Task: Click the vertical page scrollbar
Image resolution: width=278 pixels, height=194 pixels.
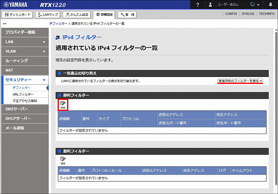Action: 276,108
